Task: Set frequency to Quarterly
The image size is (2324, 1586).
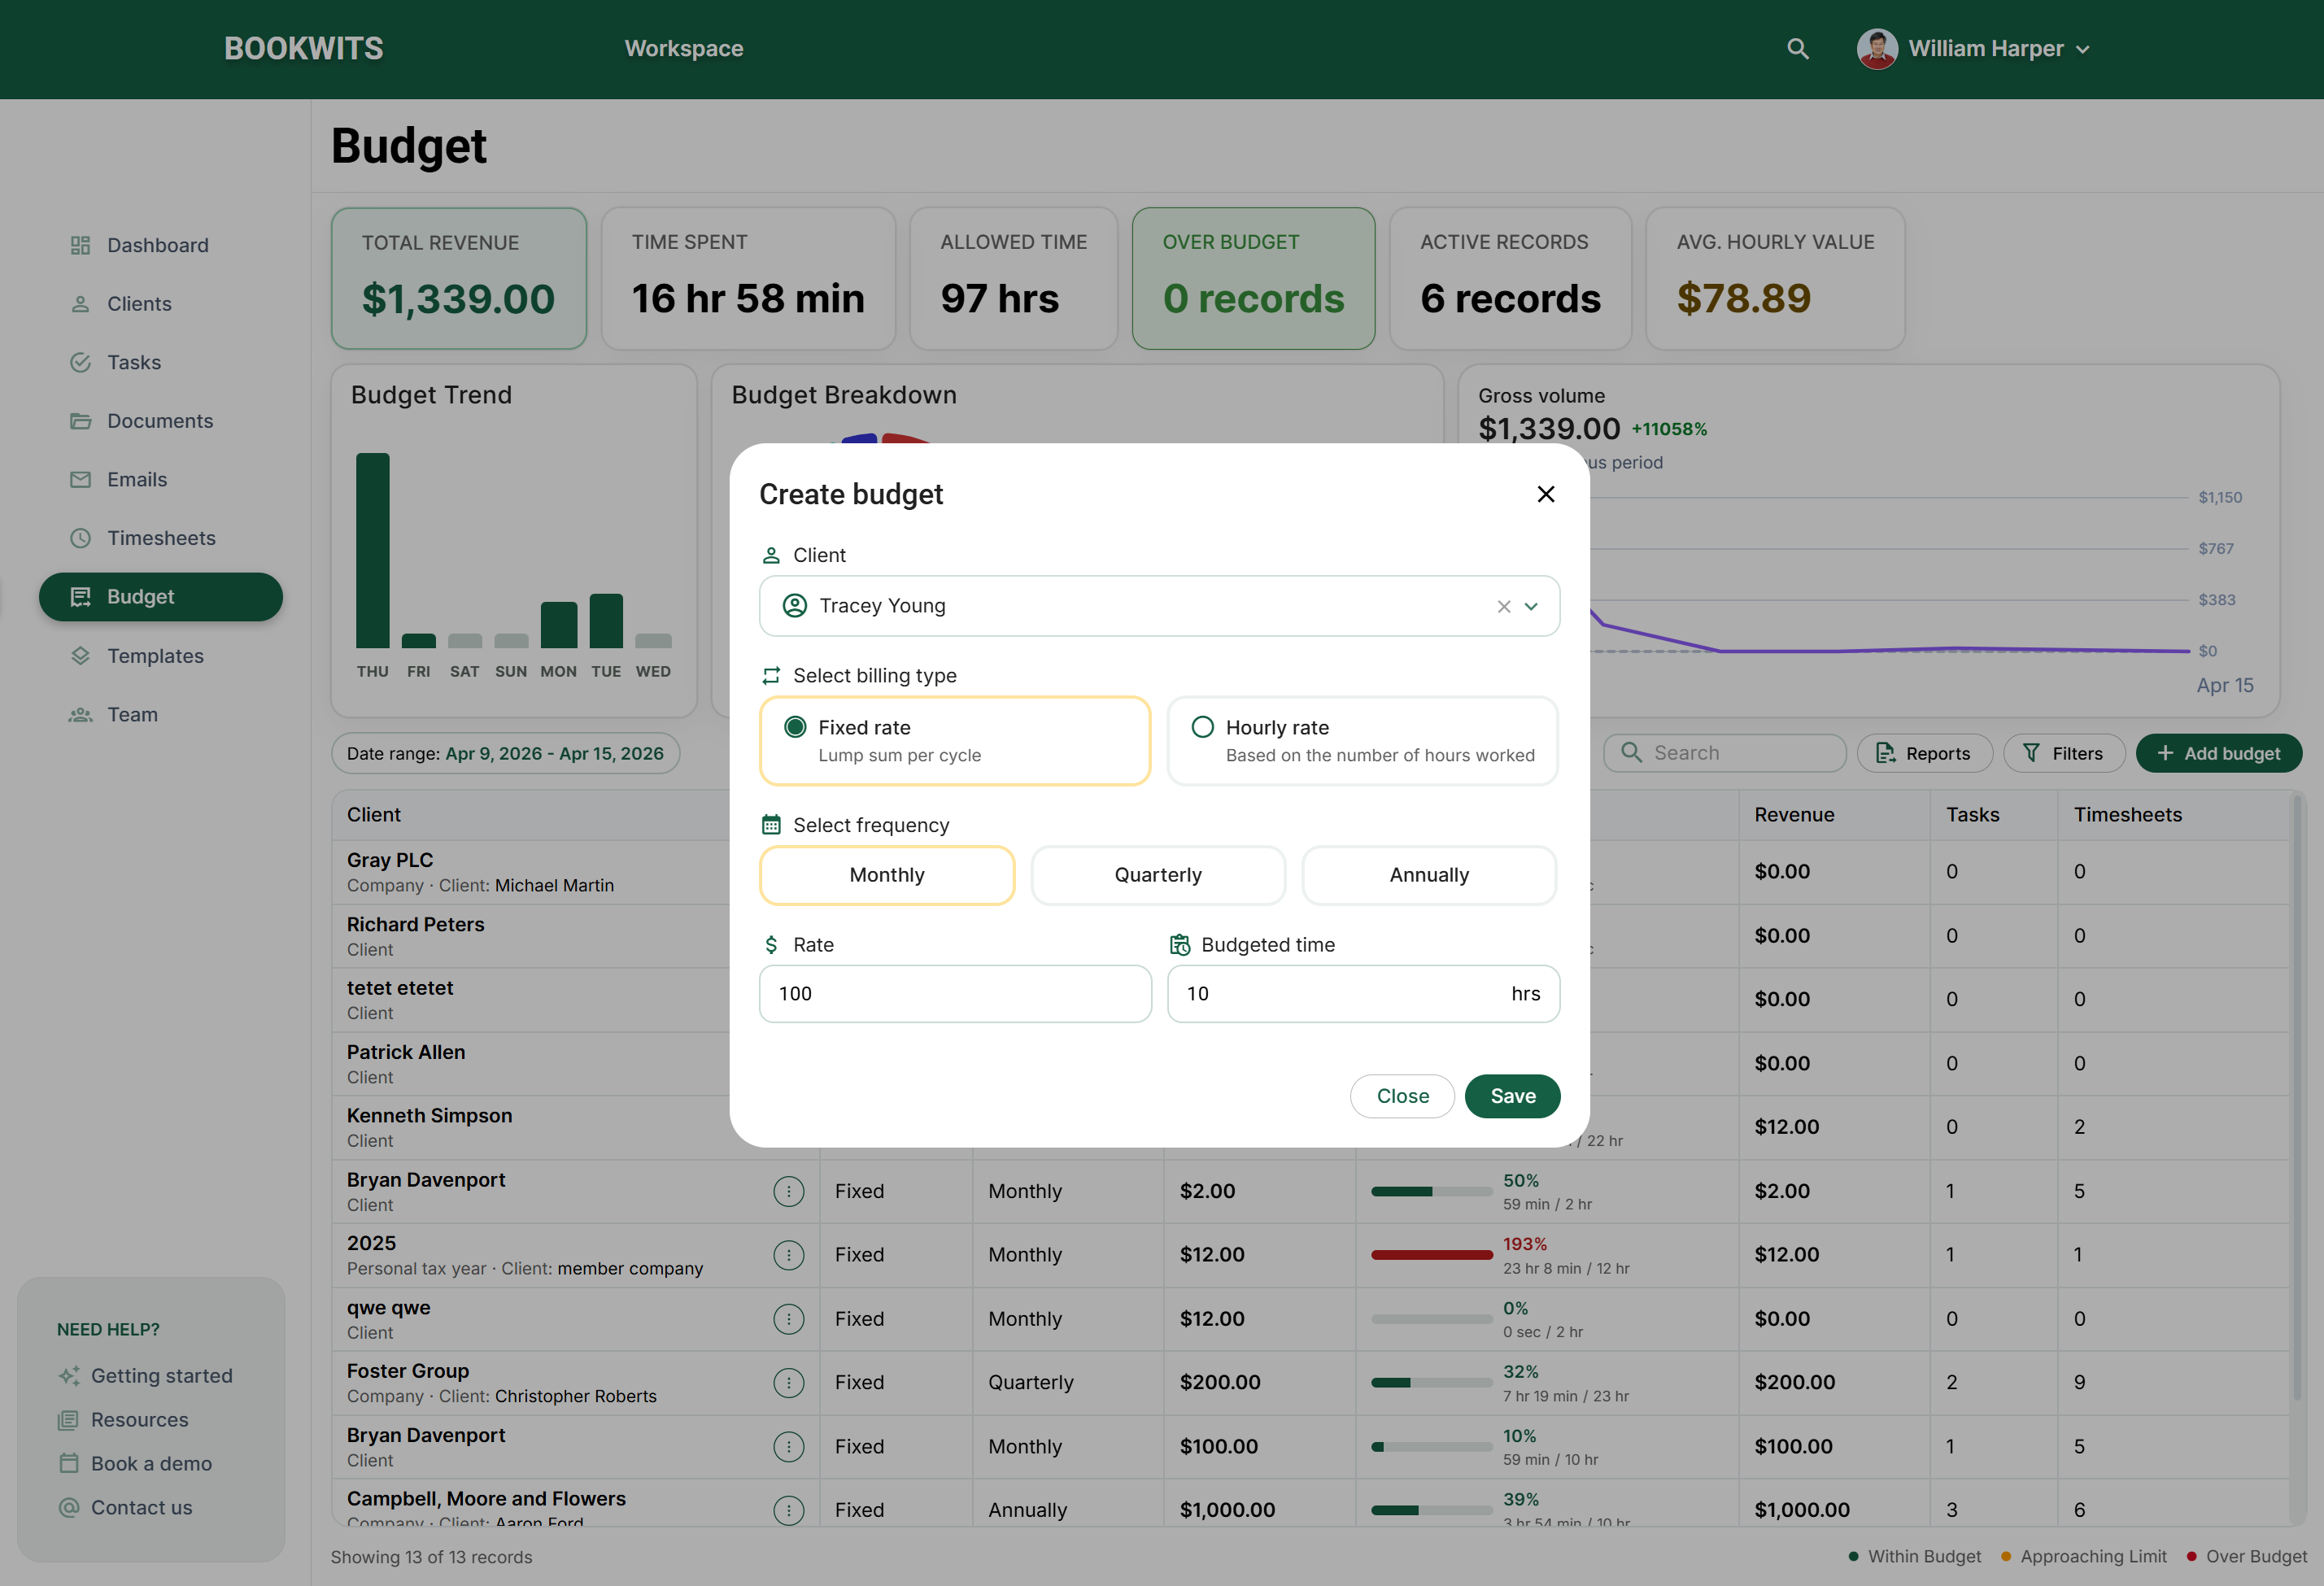Action: click(x=1157, y=875)
